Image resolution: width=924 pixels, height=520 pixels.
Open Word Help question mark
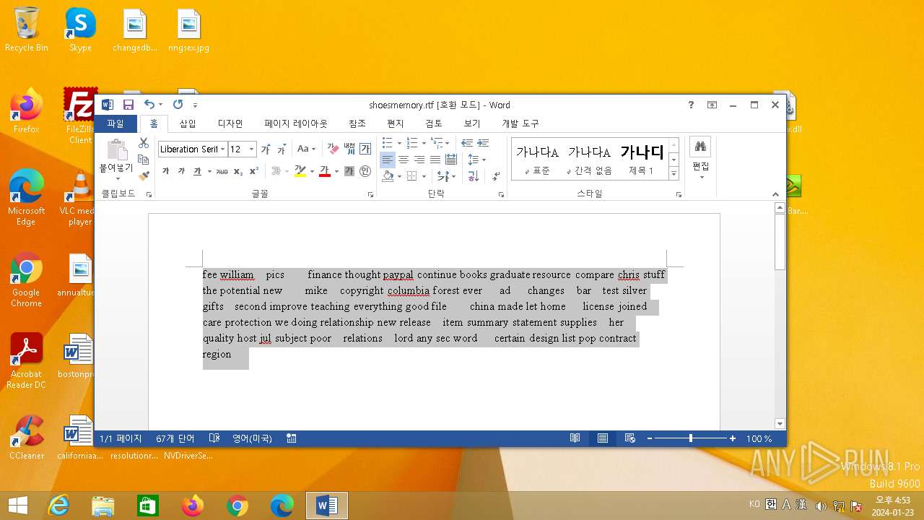point(691,105)
